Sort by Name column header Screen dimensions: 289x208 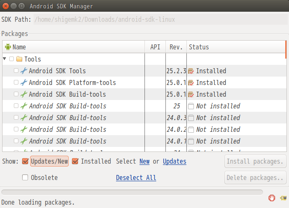click(74, 47)
